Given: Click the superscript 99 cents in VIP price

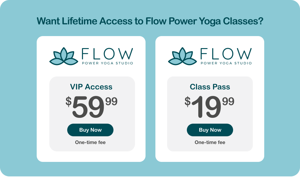Looking at the screenshot, I should click(x=111, y=101).
